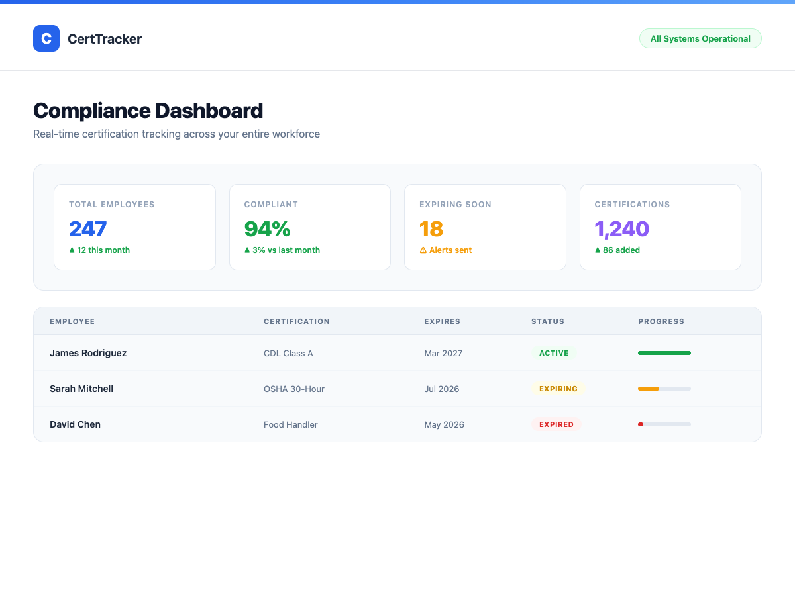Click the Alerts sent label
The height and width of the screenshot is (596, 795).
(450, 250)
